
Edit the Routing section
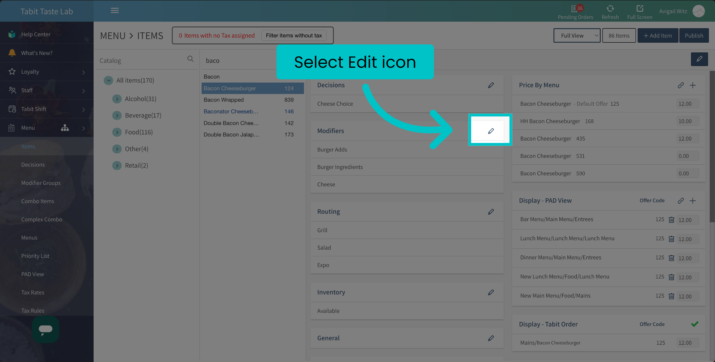491,212
